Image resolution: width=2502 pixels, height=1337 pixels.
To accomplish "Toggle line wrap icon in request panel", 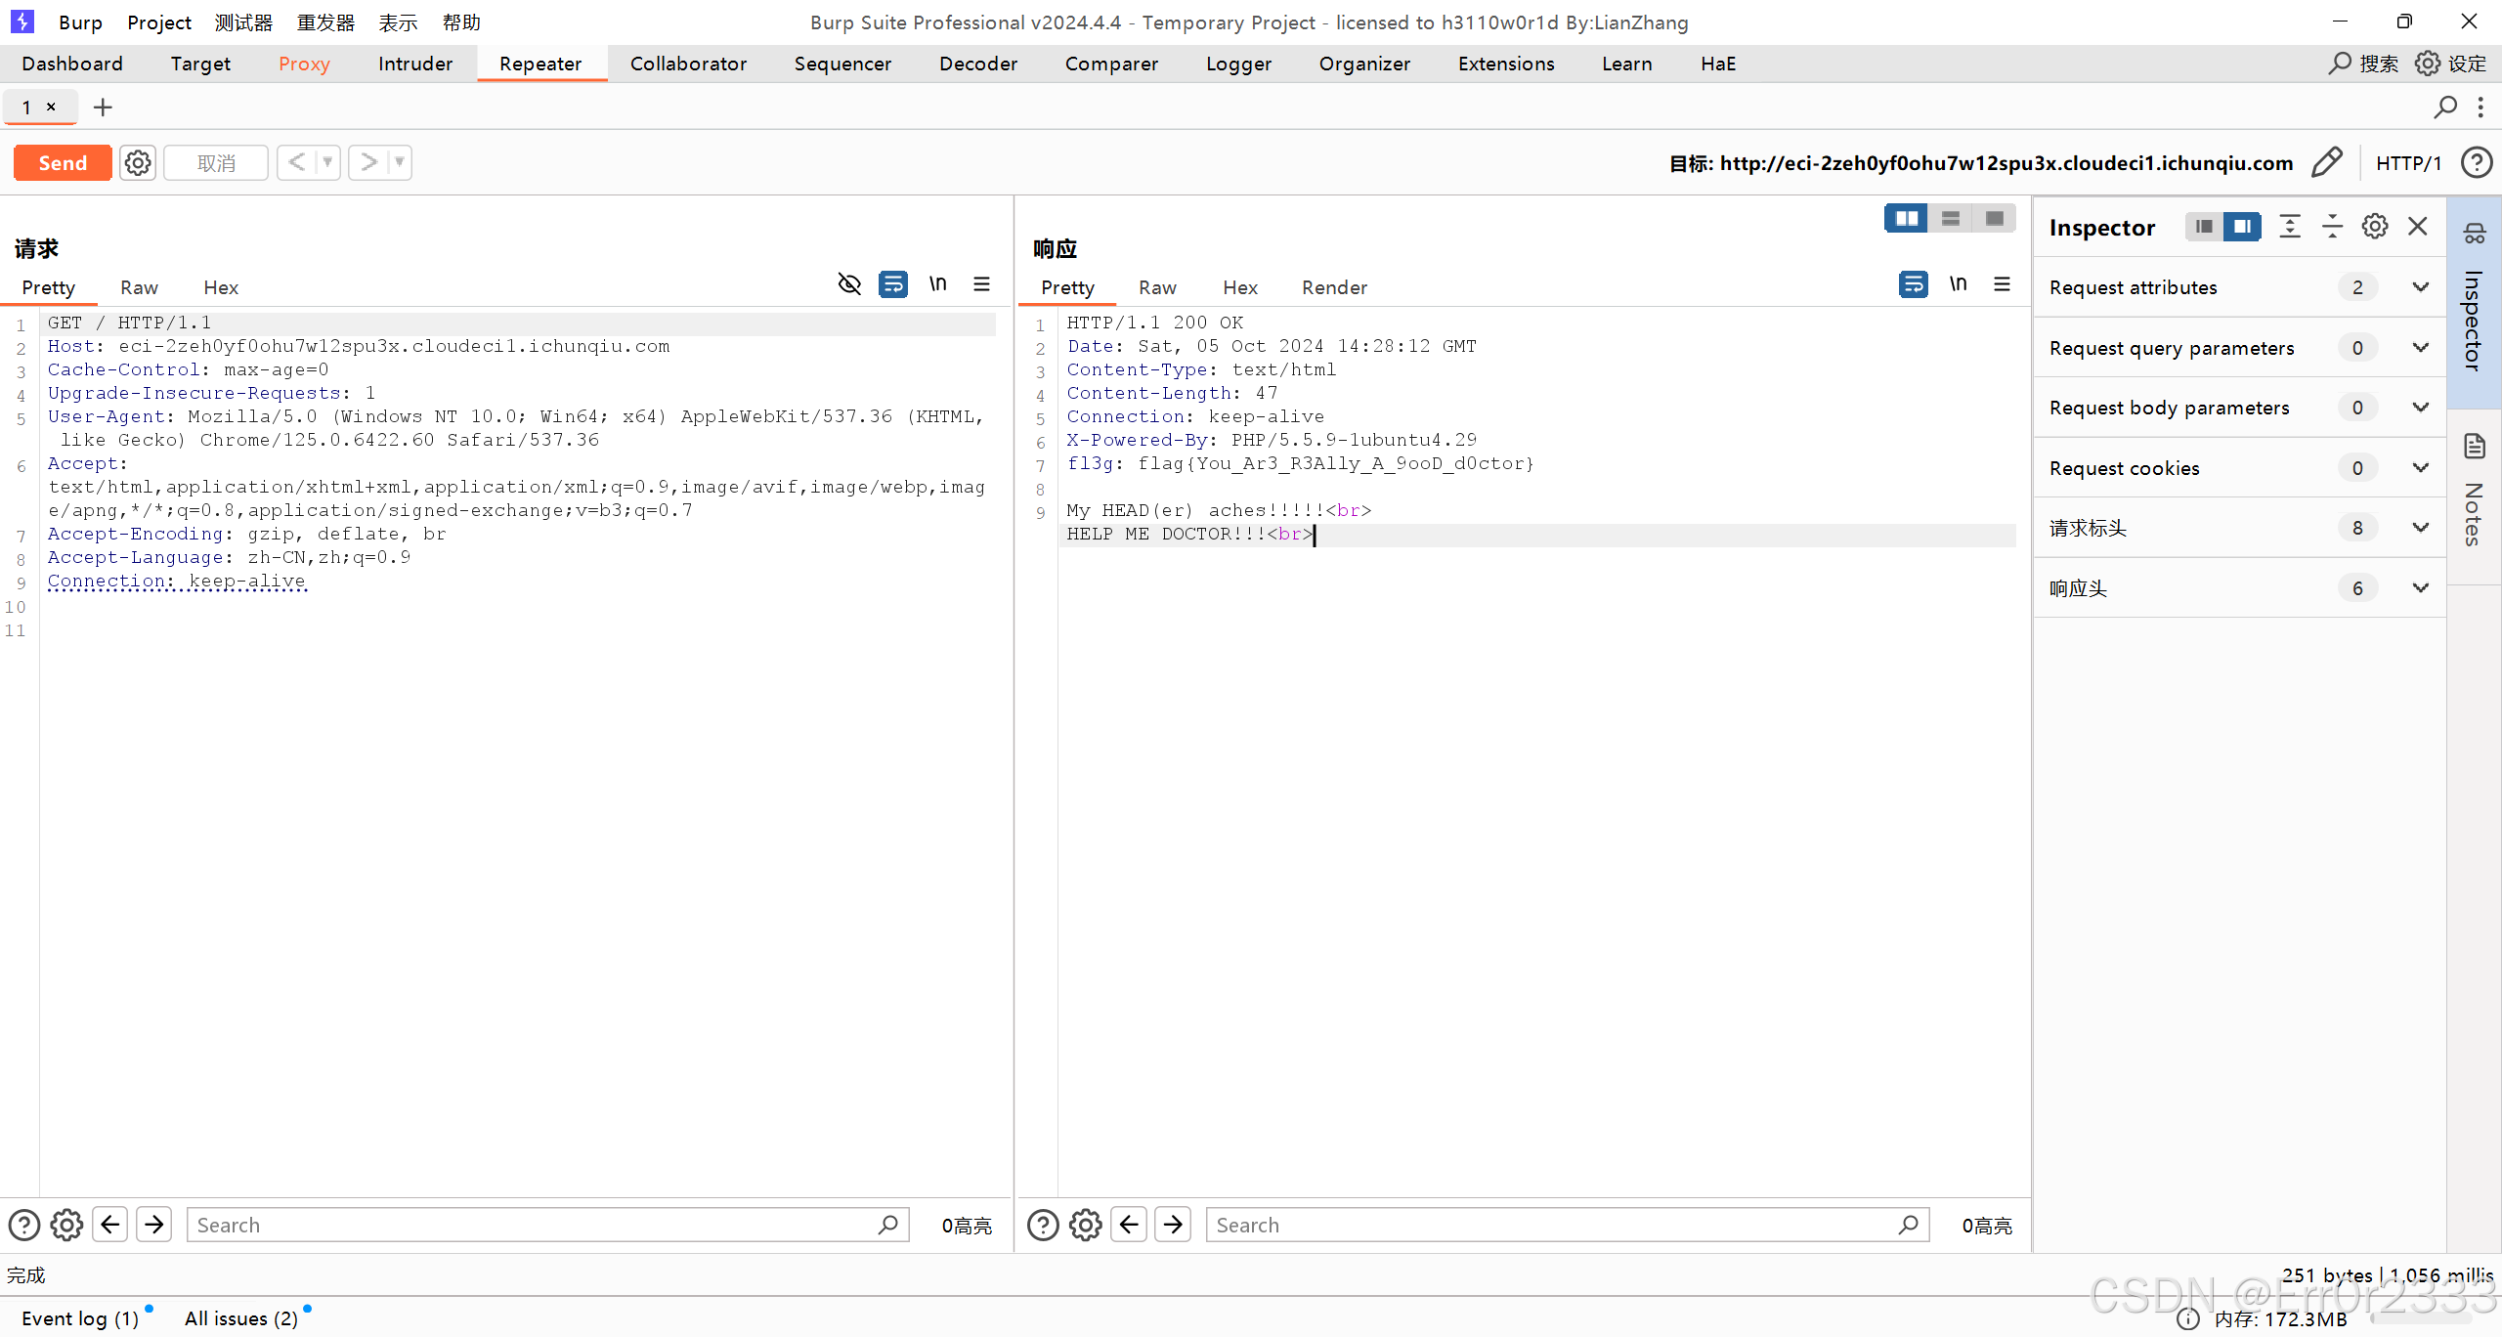I will pyautogui.click(x=893, y=284).
